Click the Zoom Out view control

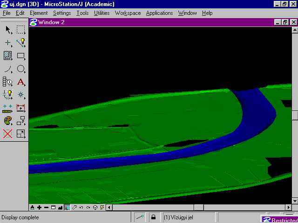pyautogui.click(x=46, y=208)
